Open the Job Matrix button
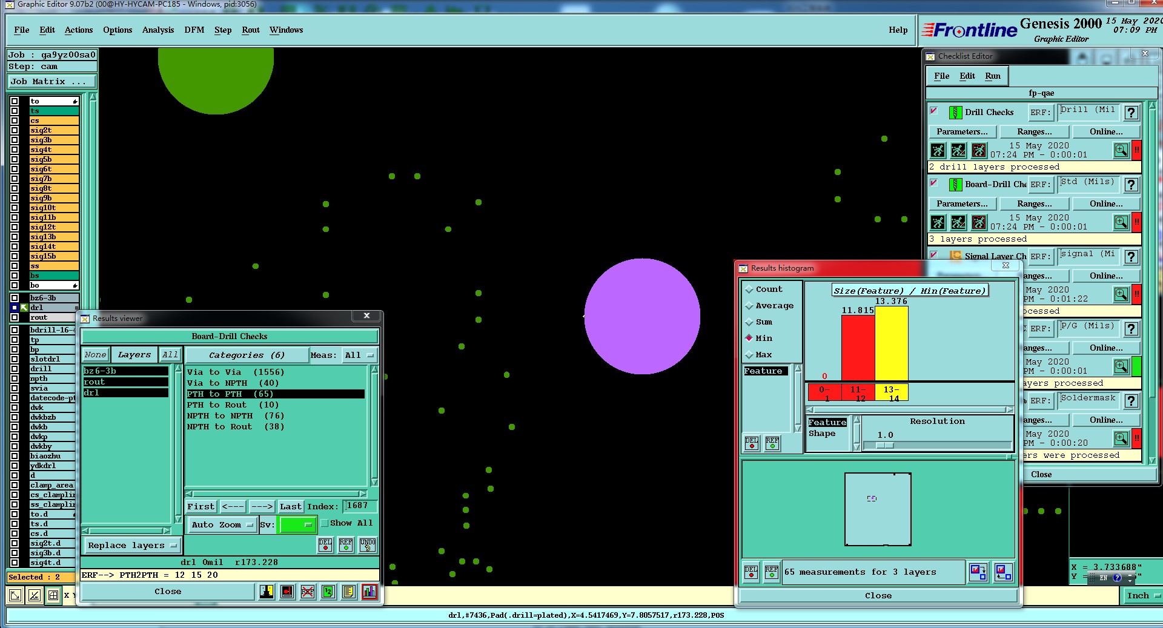Viewport: 1163px width, 628px height. [x=51, y=82]
